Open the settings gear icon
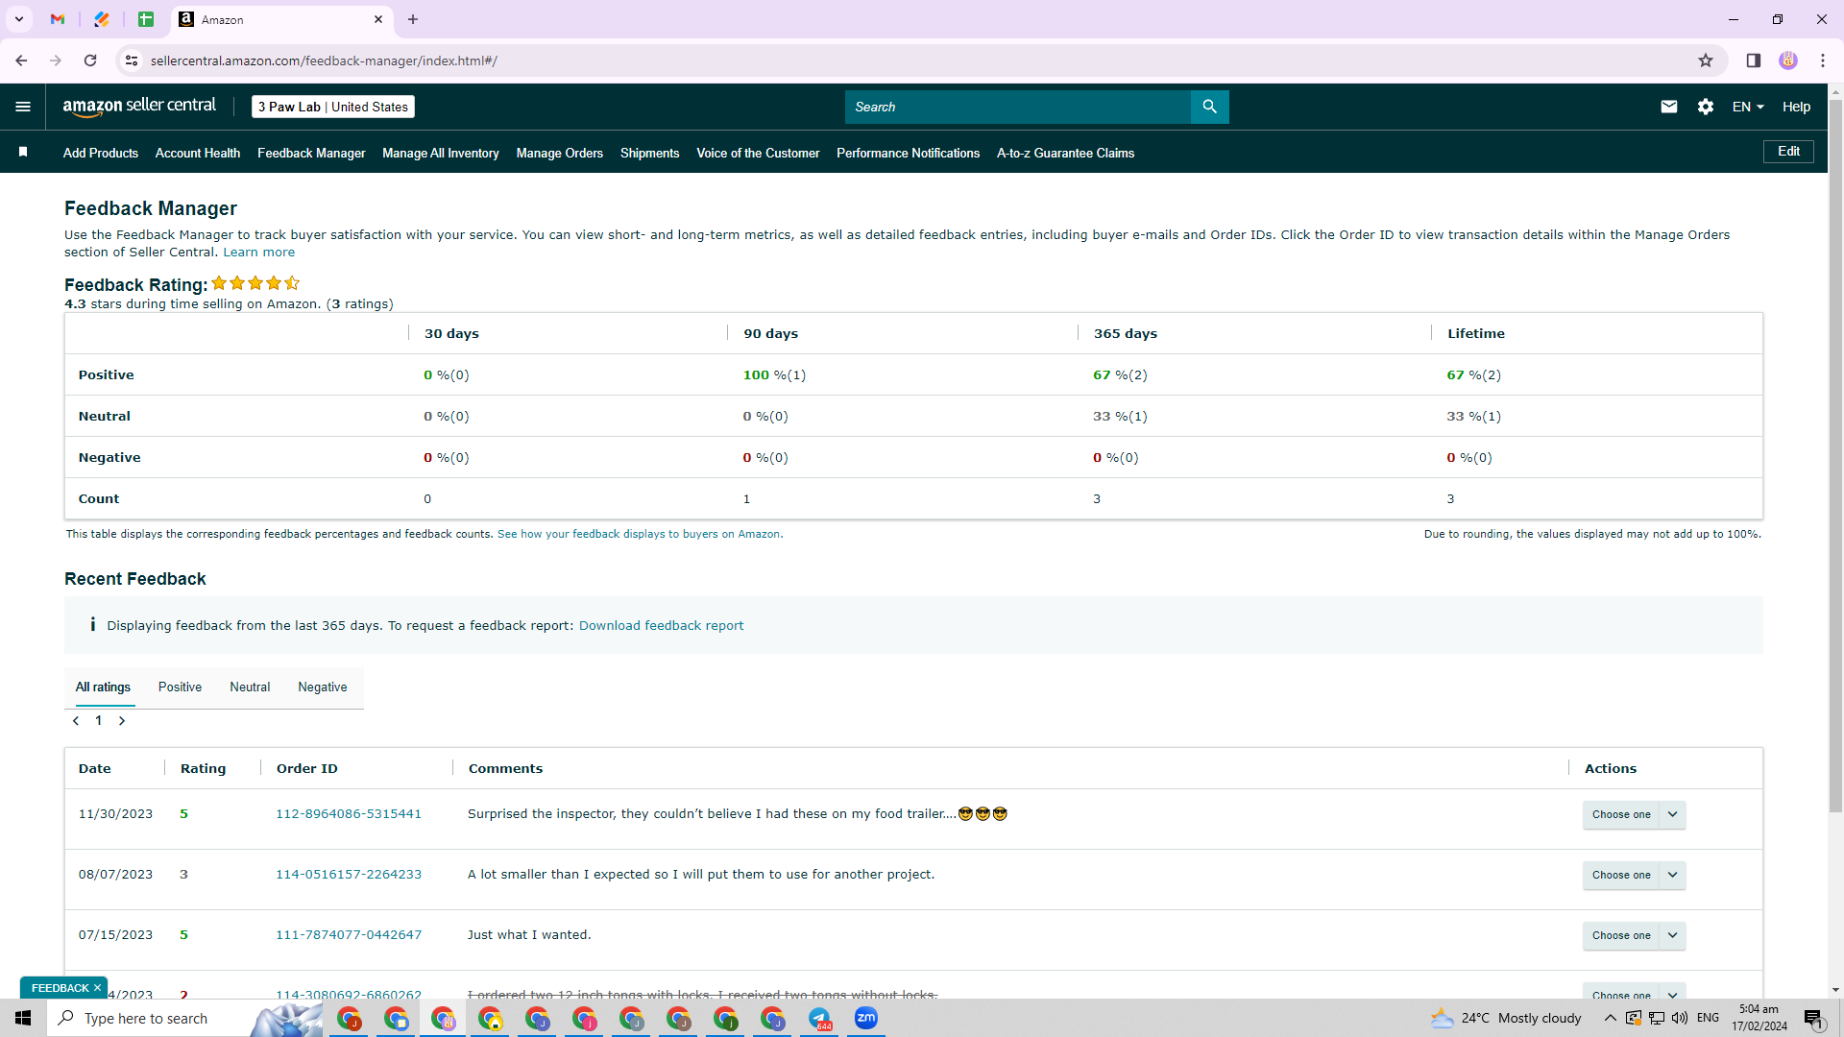The height and width of the screenshot is (1037, 1844). coord(1706,107)
